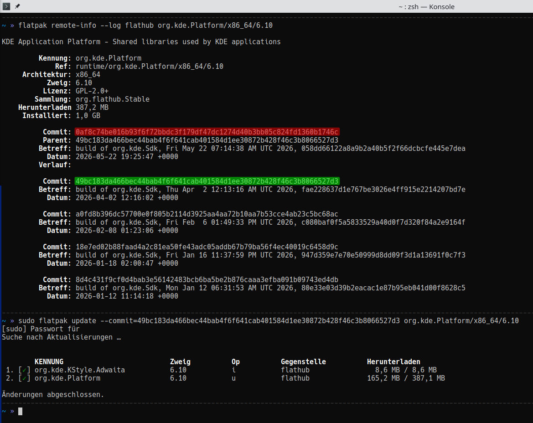Click the Lizenz value GPL-2.0+

pos(92,91)
